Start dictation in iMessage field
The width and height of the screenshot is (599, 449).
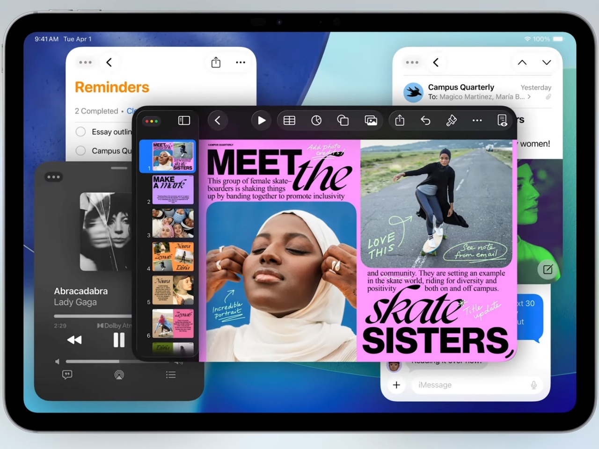(x=533, y=385)
